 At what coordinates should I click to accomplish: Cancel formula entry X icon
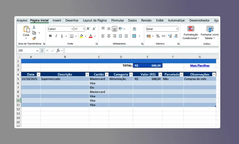47,51
